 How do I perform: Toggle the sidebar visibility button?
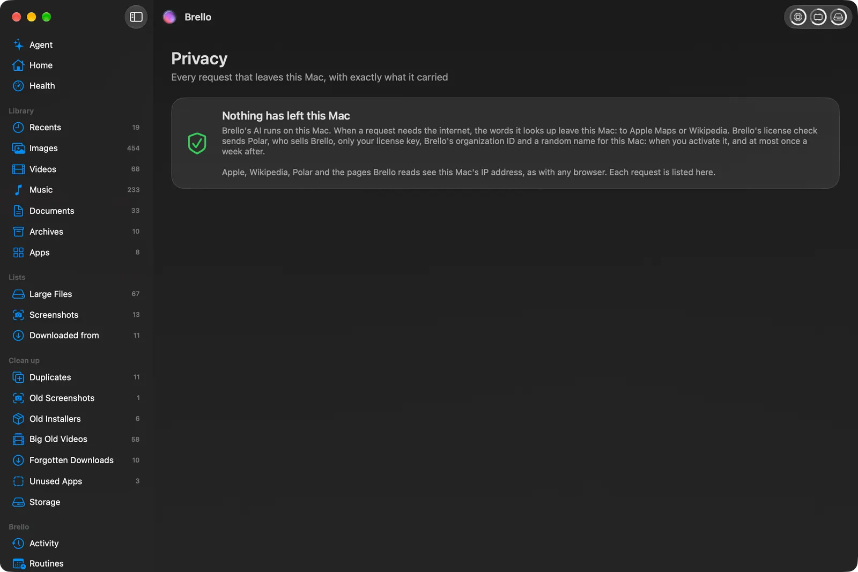[x=136, y=17]
